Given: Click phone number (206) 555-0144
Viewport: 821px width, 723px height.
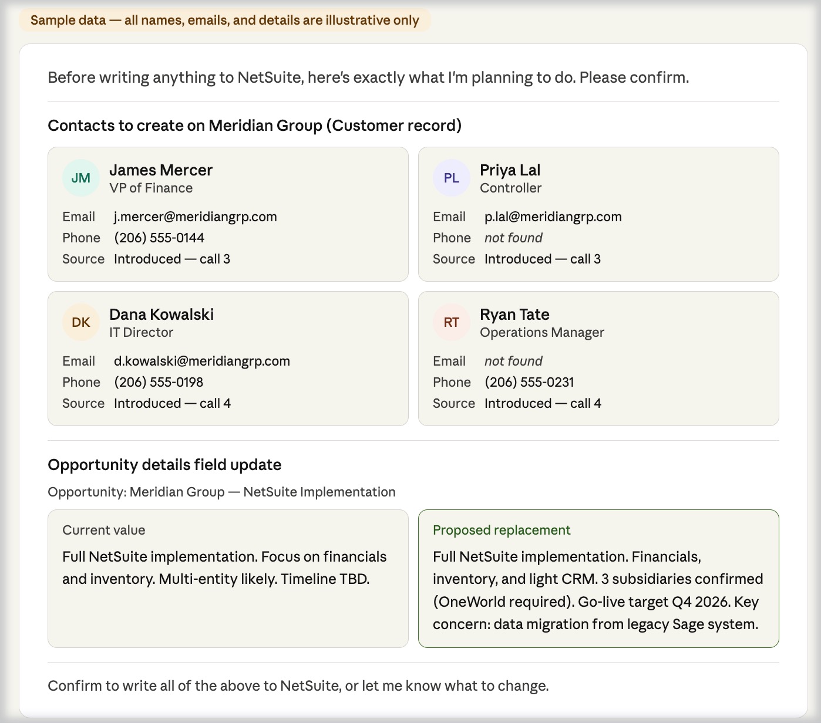Looking at the screenshot, I should pos(159,238).
